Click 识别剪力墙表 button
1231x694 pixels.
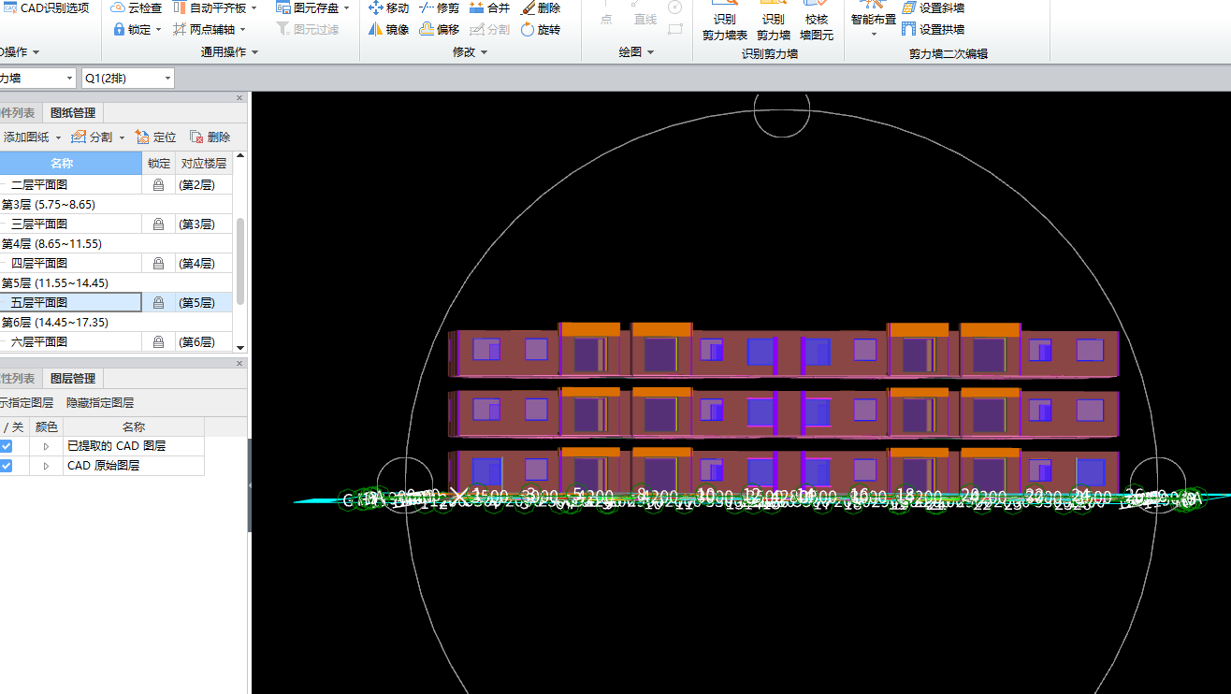tap(724, 21)
